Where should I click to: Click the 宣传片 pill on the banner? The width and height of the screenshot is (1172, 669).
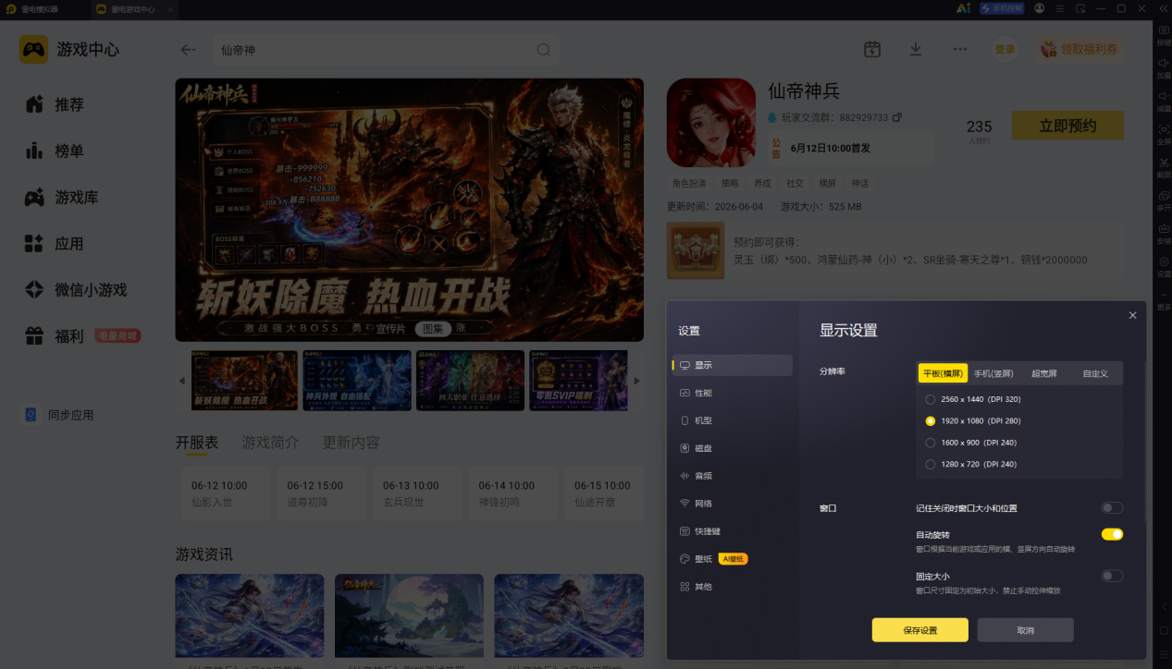pos(390,329)
